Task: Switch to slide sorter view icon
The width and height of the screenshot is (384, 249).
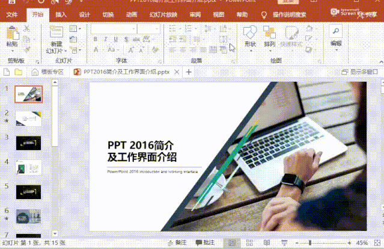Action: (249, 243)
